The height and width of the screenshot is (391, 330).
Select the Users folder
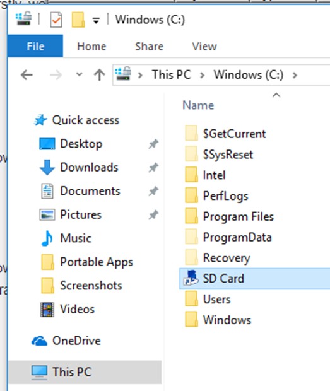point(216,299)
